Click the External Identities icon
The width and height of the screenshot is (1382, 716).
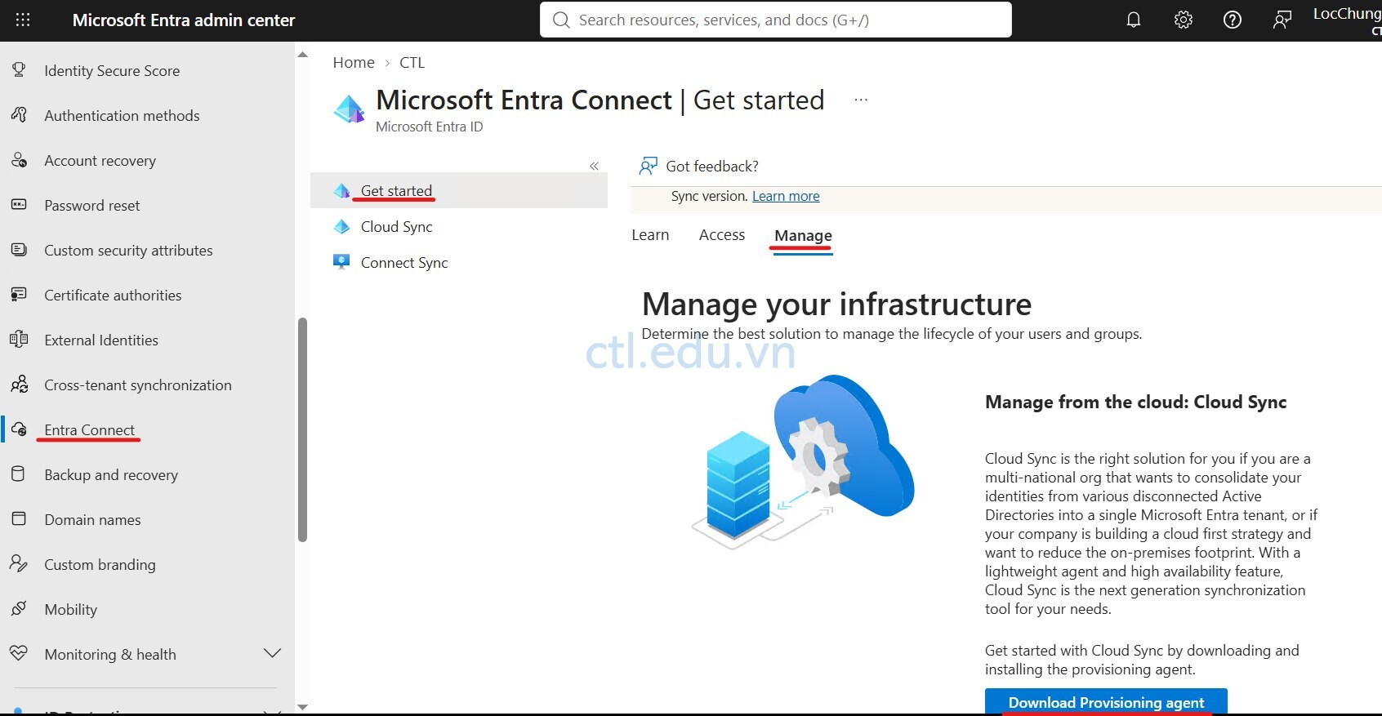pos(19,340)
